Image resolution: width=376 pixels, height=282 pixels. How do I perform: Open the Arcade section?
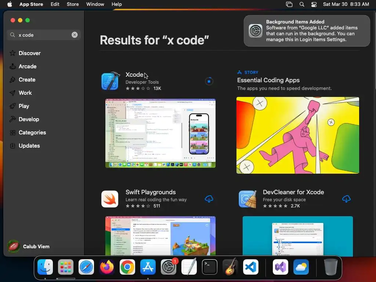pyautogui.click(x=28, y=66)
